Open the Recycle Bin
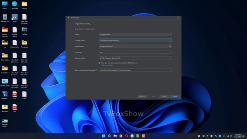247x139 pixels. [x=5, y=18]
